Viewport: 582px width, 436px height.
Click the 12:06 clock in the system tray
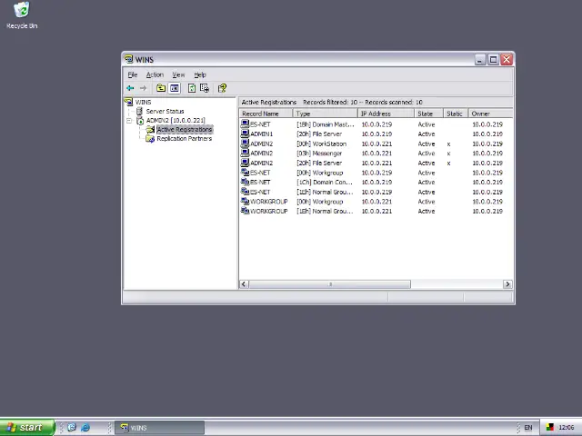566,428
